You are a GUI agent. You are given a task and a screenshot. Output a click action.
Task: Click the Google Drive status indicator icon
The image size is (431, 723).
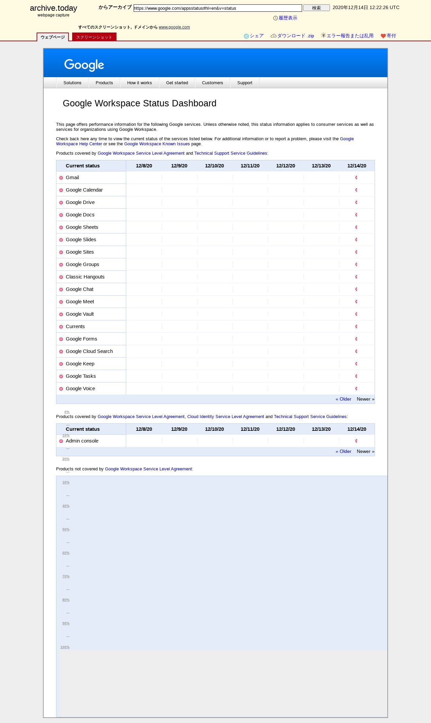click(x=61, y=203)
